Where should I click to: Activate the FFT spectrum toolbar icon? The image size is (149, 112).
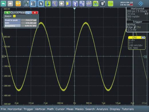pos(89,4)
